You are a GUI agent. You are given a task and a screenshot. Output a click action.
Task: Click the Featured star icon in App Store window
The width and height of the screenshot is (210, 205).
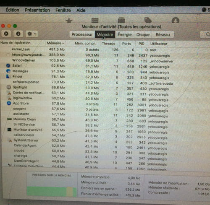pyautogui.click(x=69, y=20)
